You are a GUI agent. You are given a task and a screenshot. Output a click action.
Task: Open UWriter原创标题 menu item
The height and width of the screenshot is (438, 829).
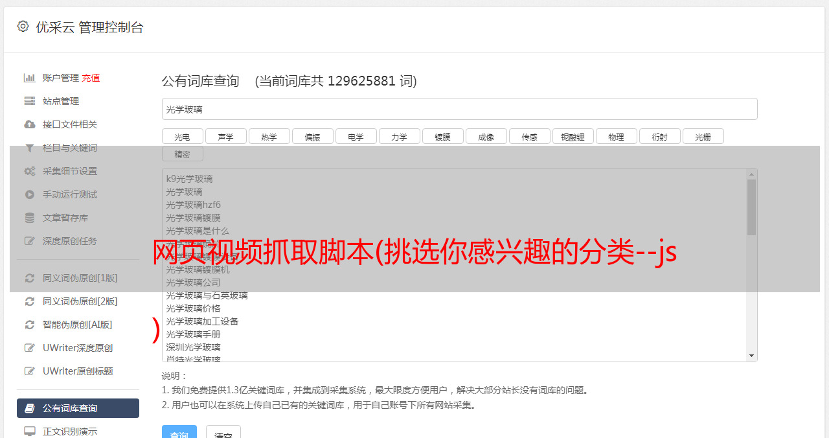78,371
